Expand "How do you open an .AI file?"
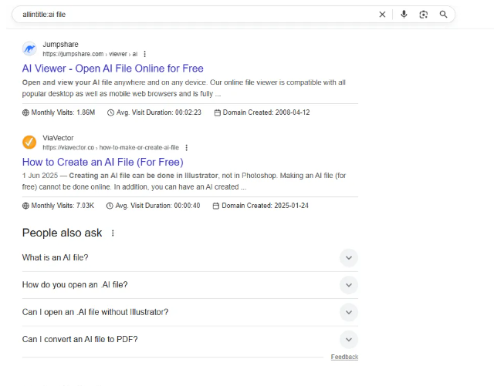Screen dimensions: 494x386 (x=348, y=285)
